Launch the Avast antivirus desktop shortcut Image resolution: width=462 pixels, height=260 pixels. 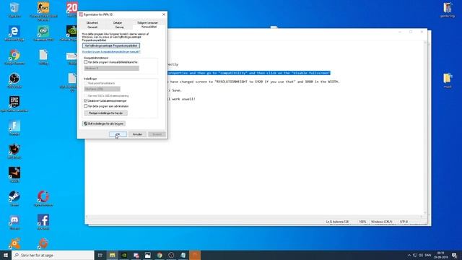tap(14, 243)
